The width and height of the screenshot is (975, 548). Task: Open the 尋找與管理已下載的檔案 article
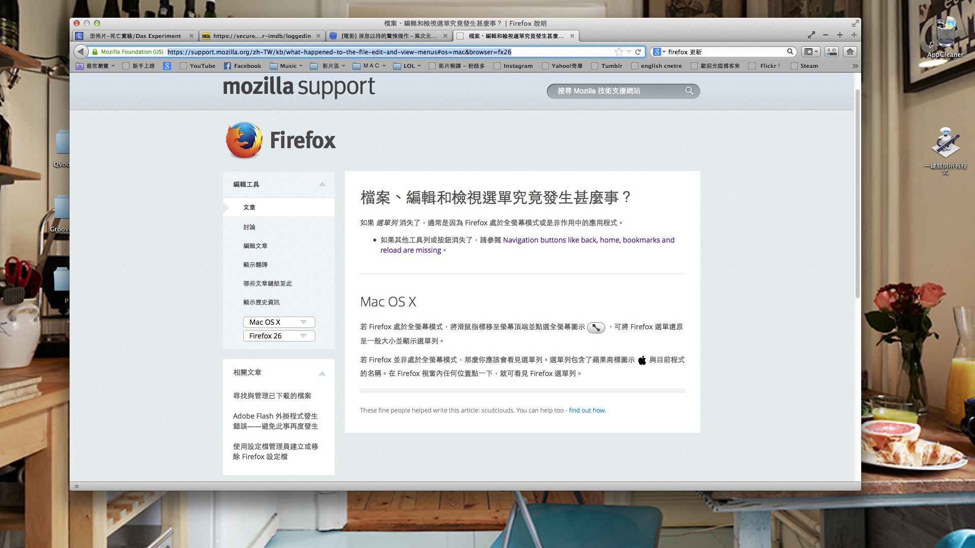click(272, 396)
